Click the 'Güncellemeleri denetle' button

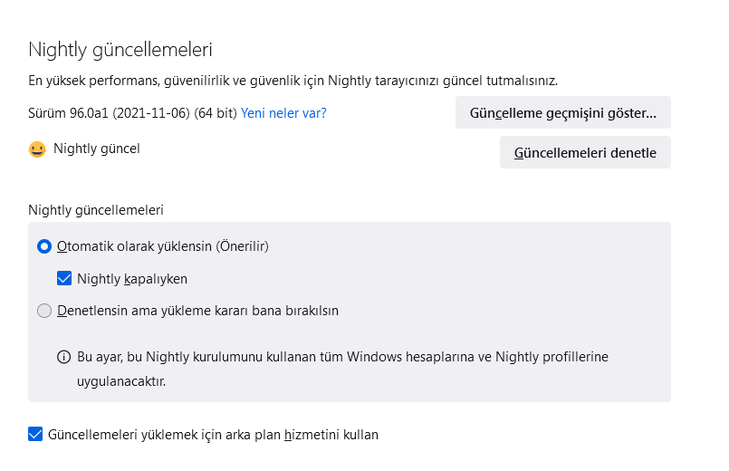(585, 153)
